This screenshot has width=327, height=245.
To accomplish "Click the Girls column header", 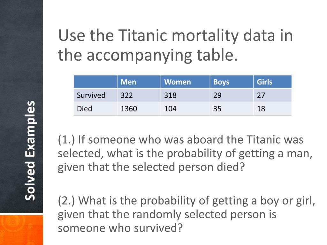I will (x=273, y=82).
